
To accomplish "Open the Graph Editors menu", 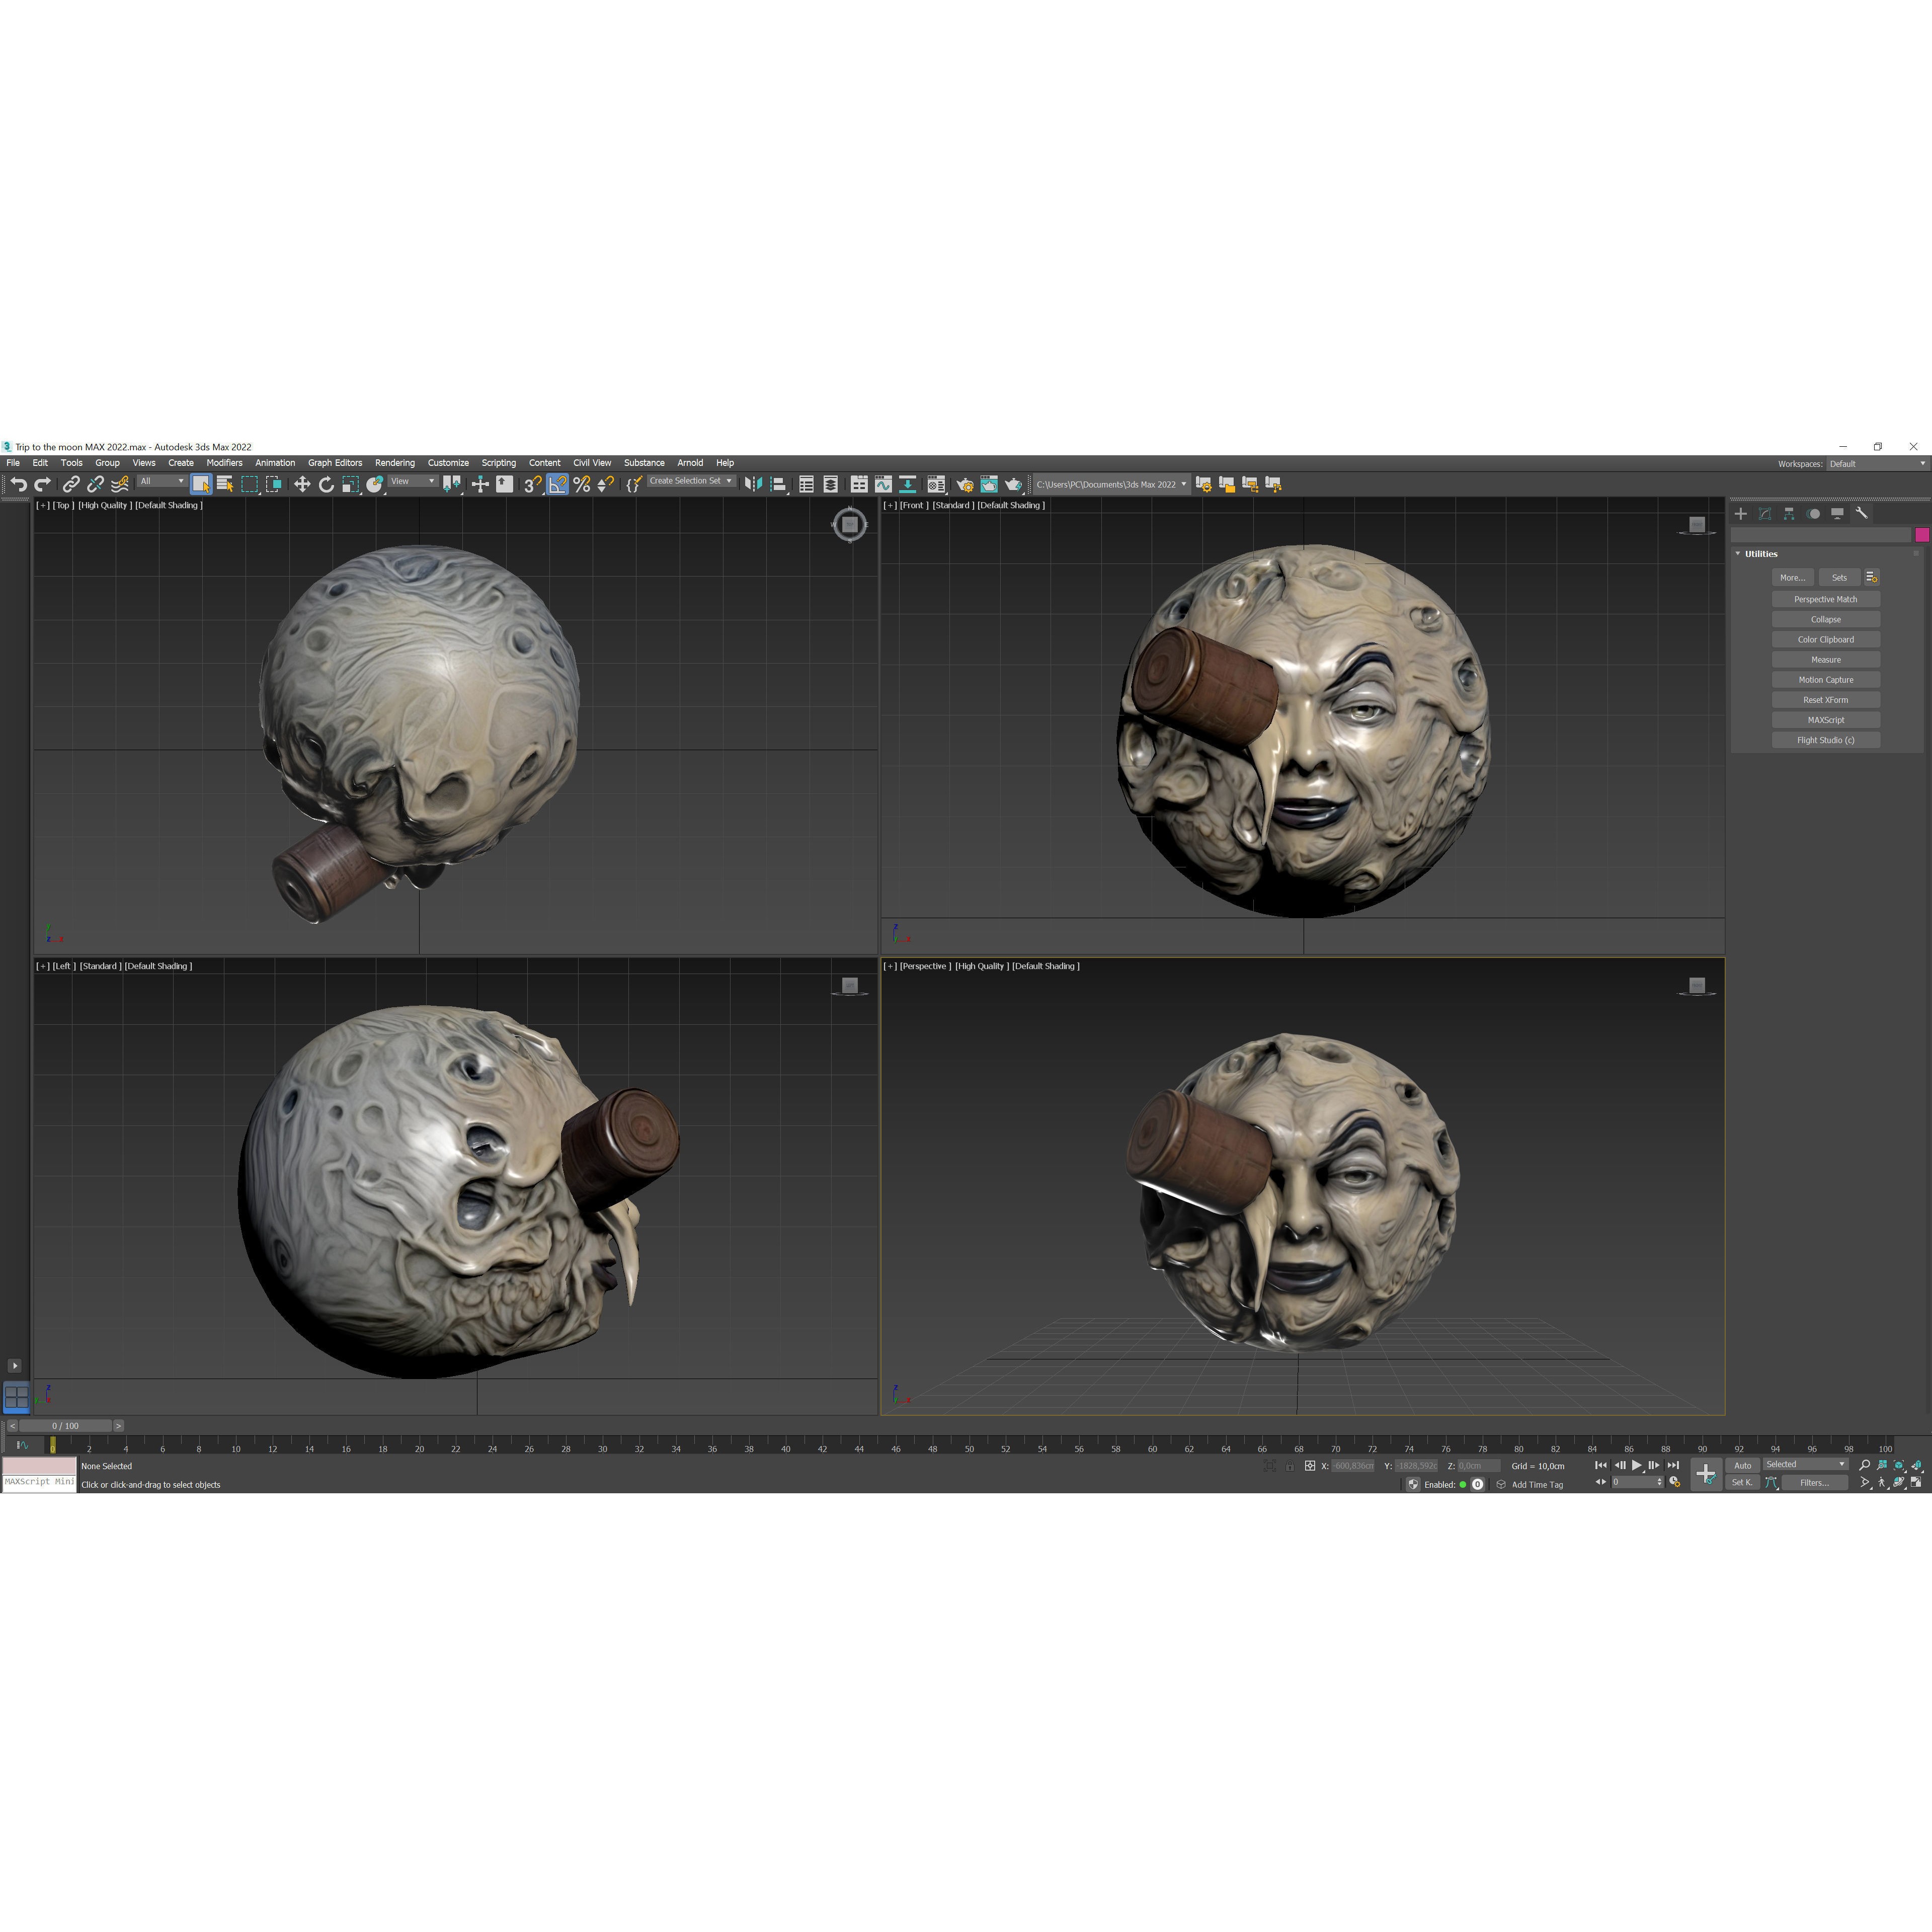I will 335,463.
